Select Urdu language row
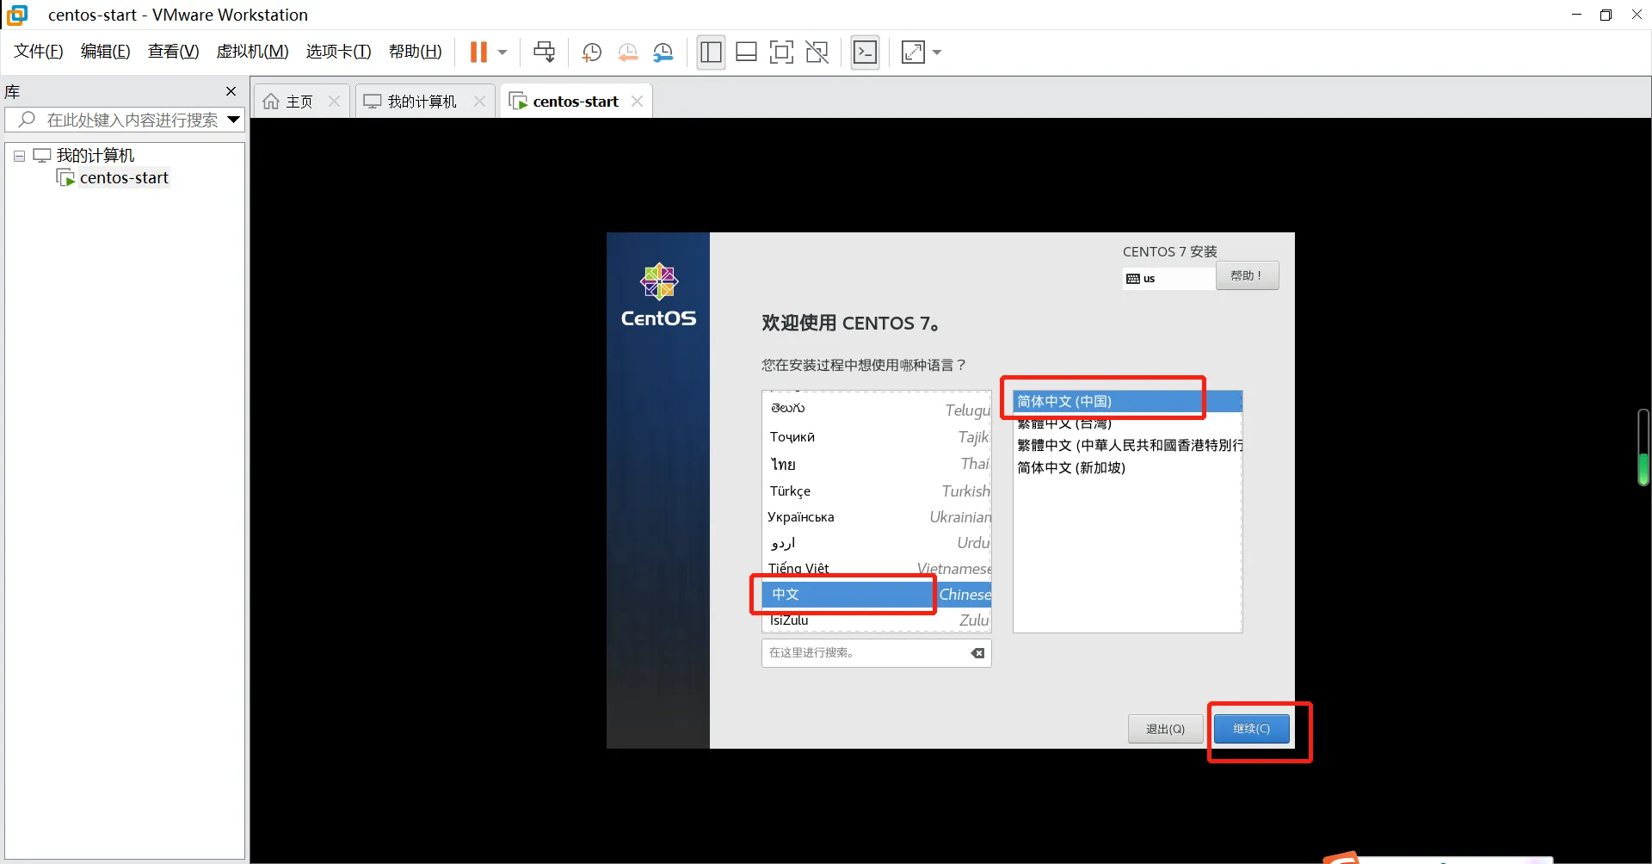1652x864 pixels. (877, 543)
